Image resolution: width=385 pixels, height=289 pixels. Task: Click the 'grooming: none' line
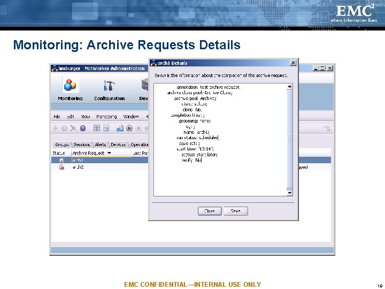pyautogui.click(x=195, y=120)
